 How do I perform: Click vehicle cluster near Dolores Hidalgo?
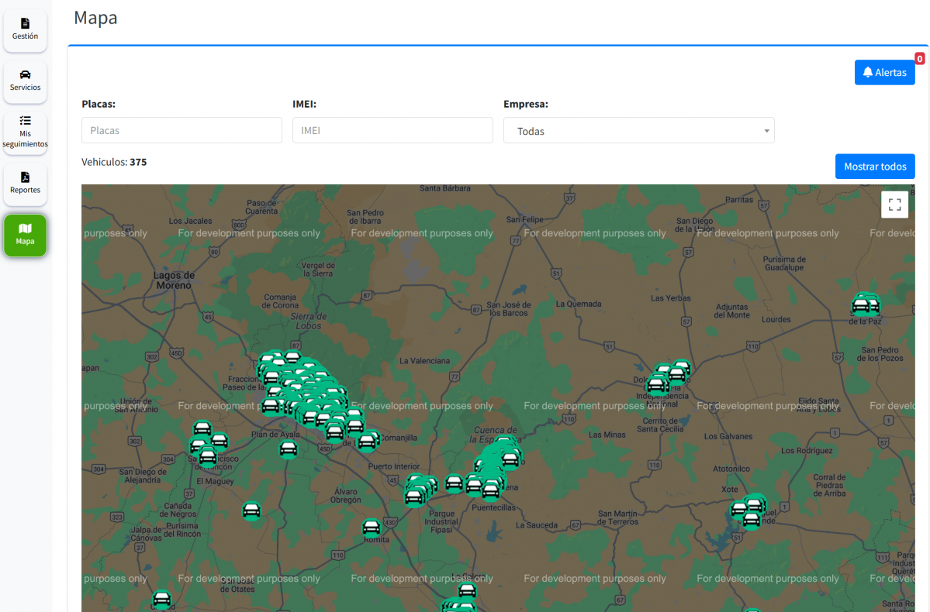pyautogui.click(x=667, y=376)
